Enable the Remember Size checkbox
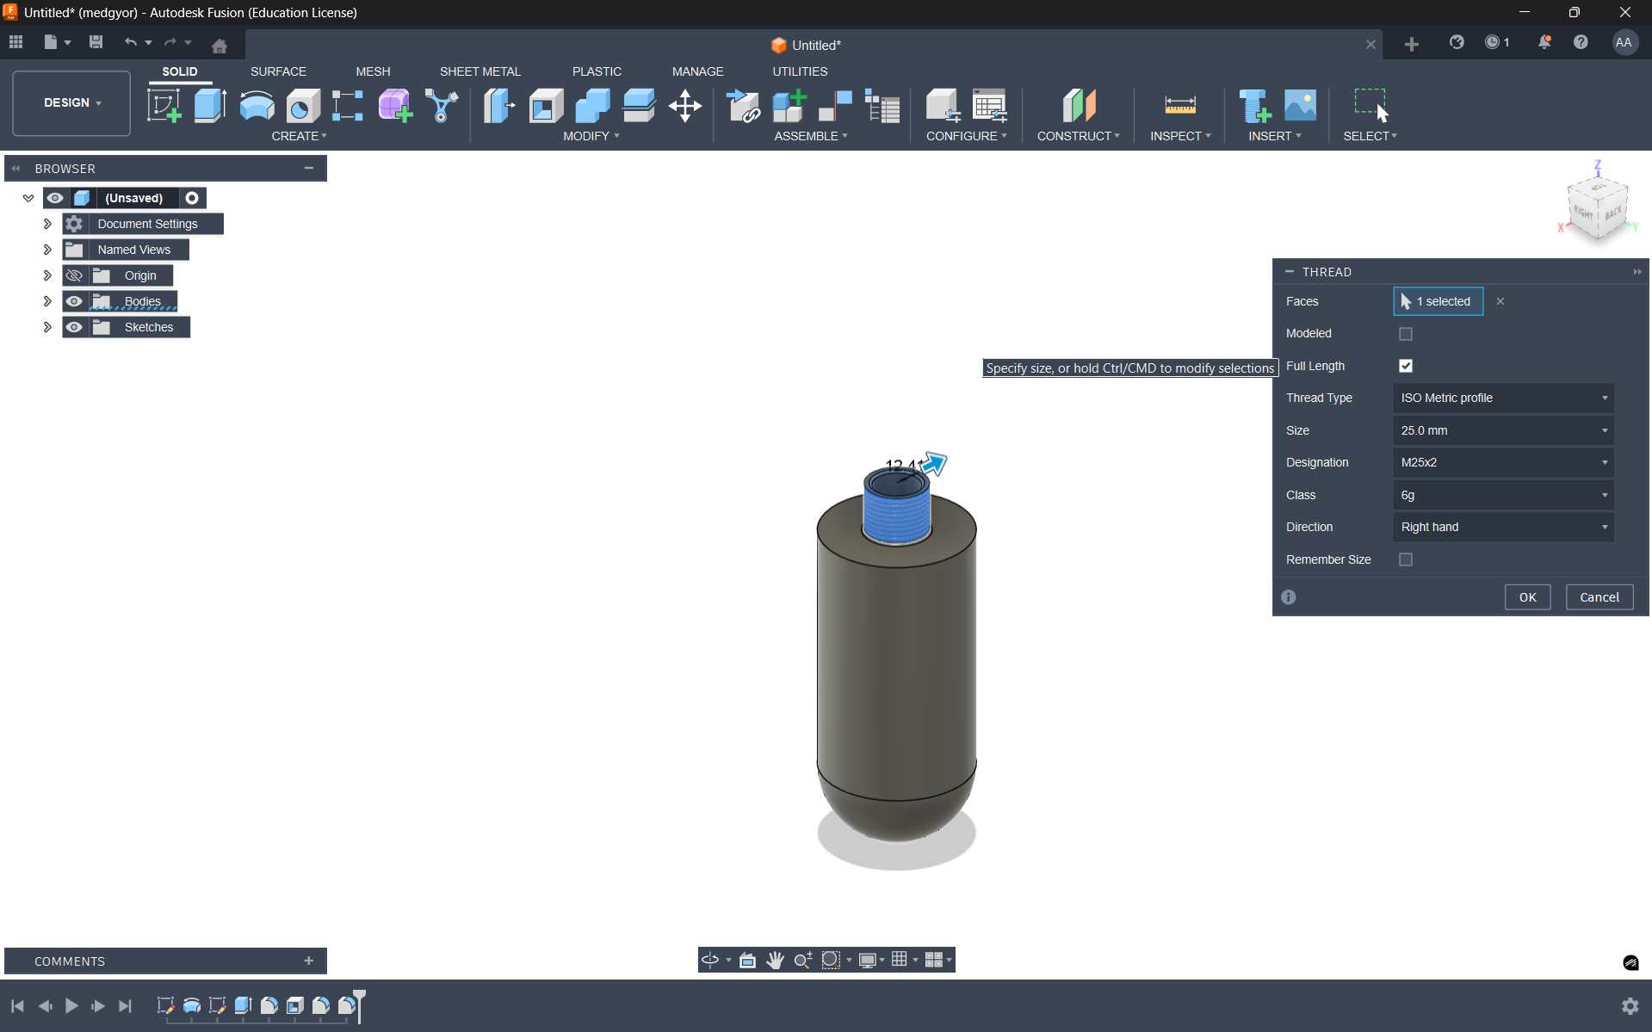The image size is (1652, 1032). (x=1406, y=559)
